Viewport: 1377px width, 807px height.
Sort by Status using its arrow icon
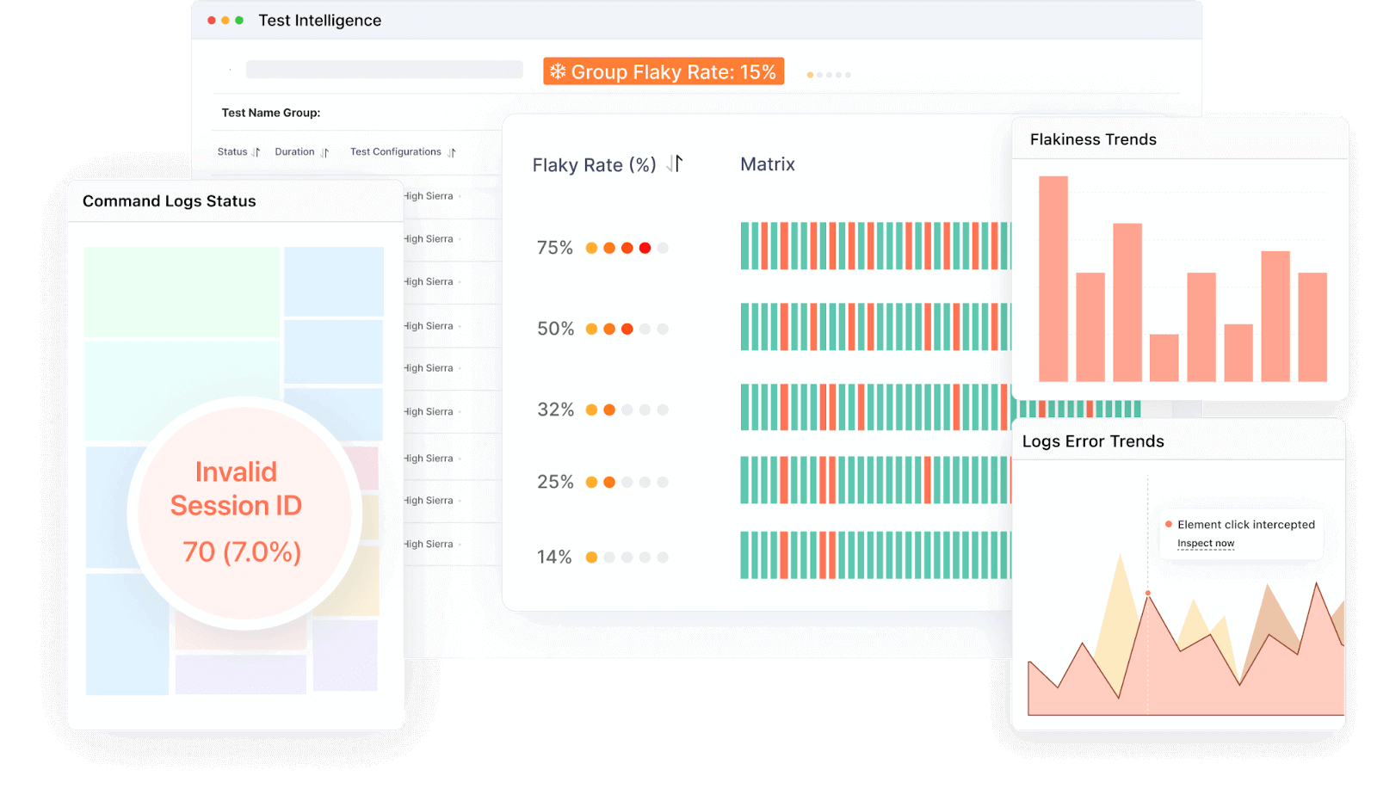coord(256,152)
